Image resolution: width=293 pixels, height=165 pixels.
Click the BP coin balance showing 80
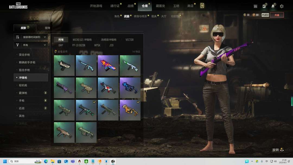pos(256,15)
